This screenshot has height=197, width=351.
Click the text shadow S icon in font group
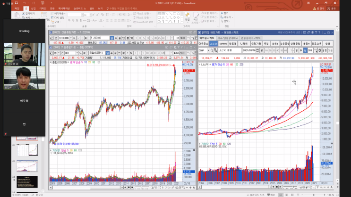81,20
